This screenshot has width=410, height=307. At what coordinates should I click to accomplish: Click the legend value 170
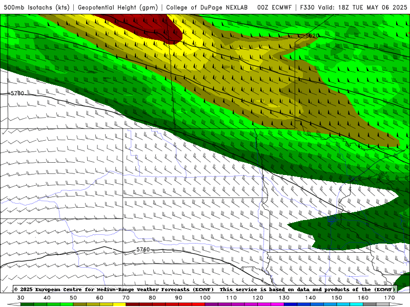[x=389, y=298]
